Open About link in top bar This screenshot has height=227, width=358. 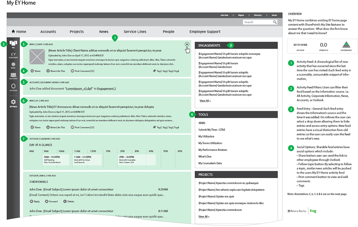point(274,15)
